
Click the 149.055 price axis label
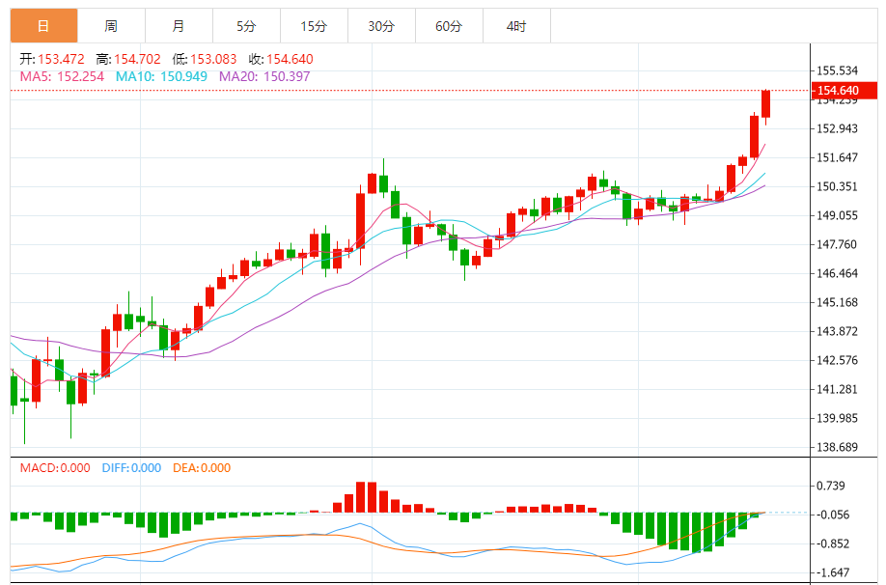tap(838, 215)
